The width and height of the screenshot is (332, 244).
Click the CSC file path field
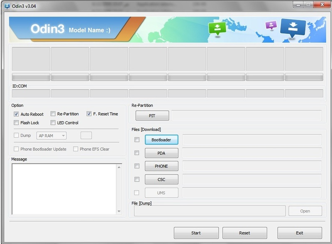pyautogui.click(x=252, y=179)
